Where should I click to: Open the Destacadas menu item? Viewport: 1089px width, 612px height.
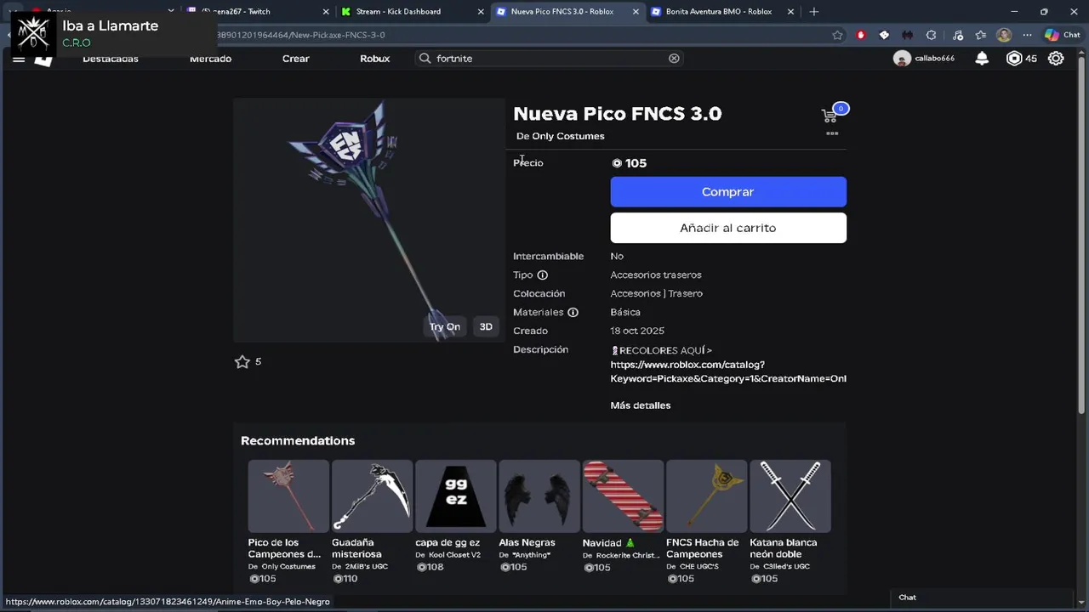(111, 59)
